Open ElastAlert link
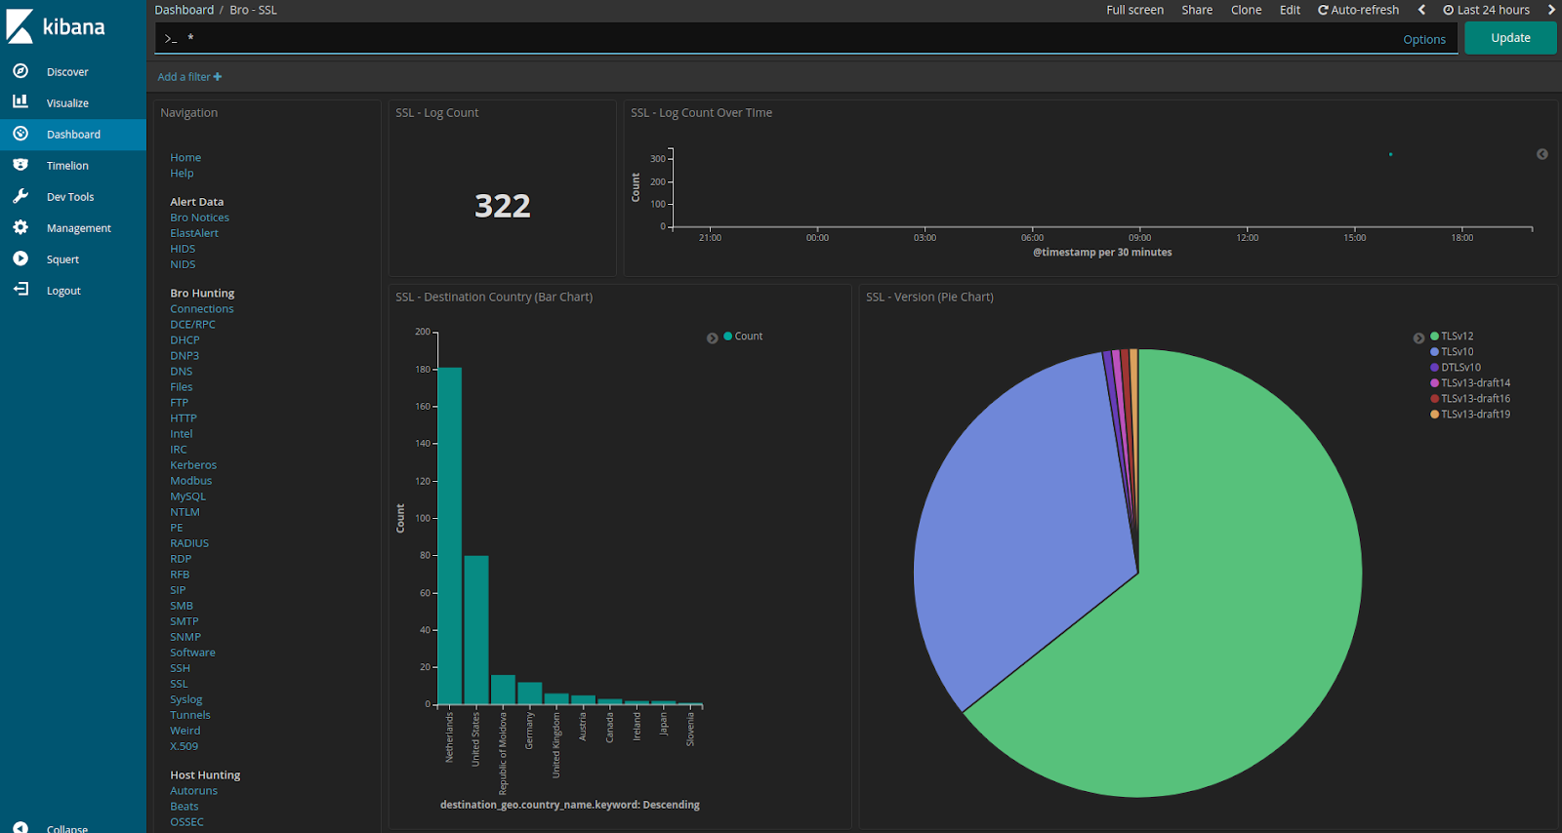The height and width of the screenshot is (833, 1562). pyautogui.click(x=194, y=233)
